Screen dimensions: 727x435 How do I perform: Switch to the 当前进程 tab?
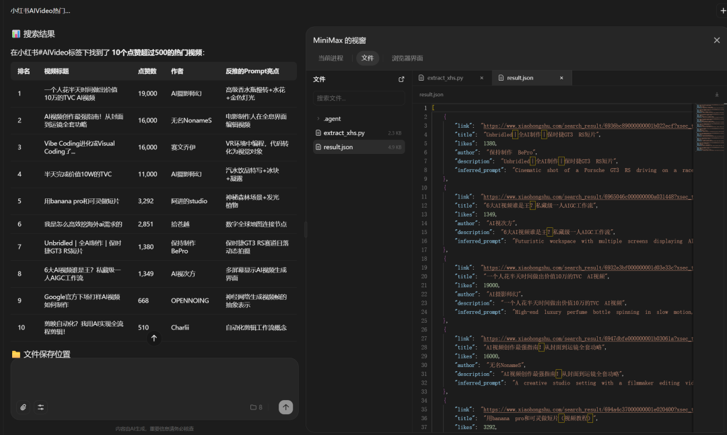[x=331, y=58]
